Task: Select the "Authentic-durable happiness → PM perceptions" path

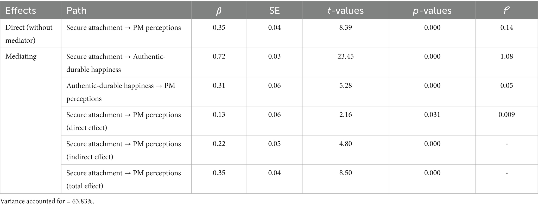Action: click(121, 92)
